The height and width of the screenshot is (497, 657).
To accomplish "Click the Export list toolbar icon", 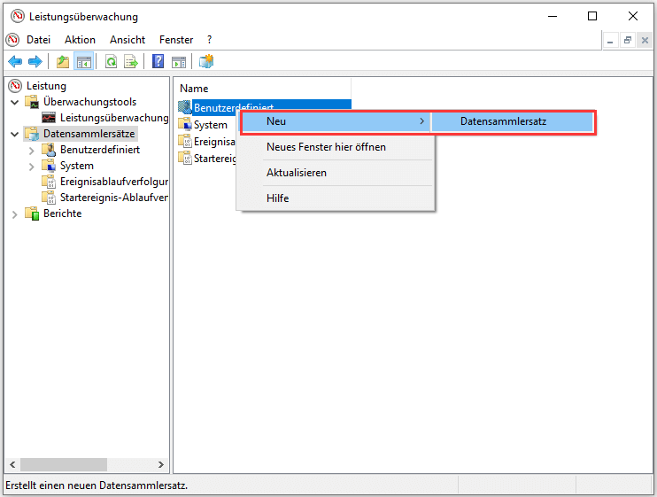I will tap(131, 61).
